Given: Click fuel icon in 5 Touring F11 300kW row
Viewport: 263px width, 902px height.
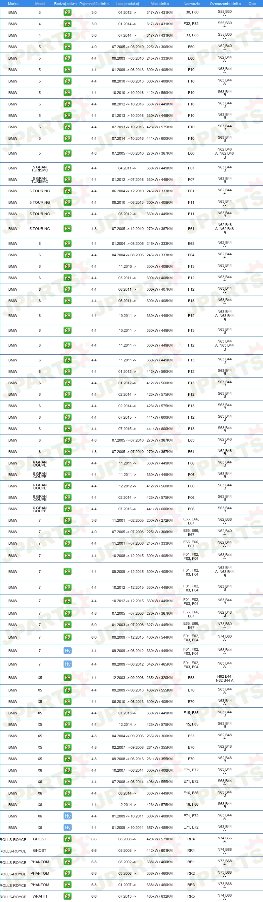Looking at the screenshot, I should [68, 203].
